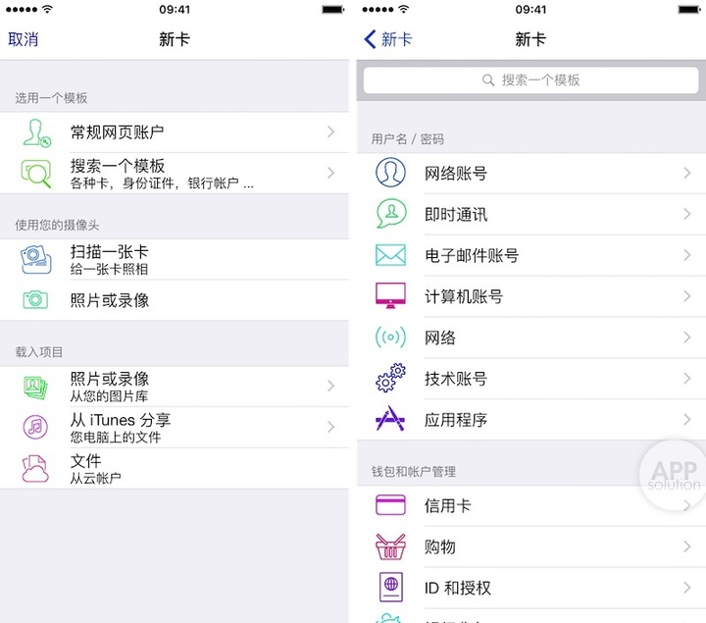Select the 购物 basket icon
The image size is (706, 623).
coord(390,546)
